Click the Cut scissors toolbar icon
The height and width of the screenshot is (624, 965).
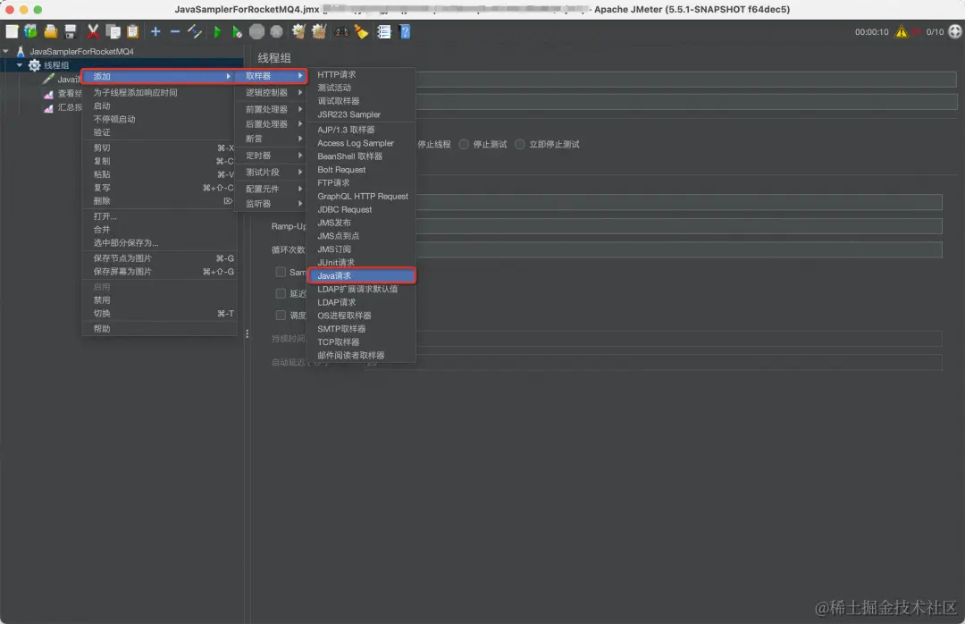[93, 31]
